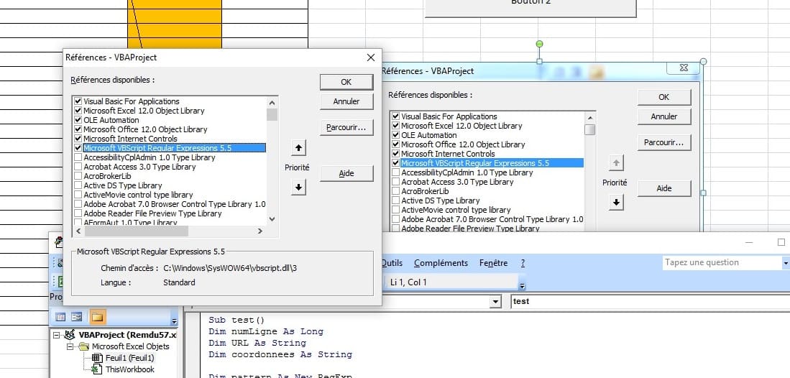Click Priorité down arrow in right-hand dialog
Screen dimensions: 790x378
[x=615, y=202]
